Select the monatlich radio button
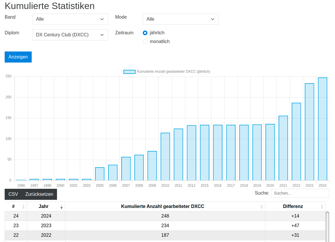Viewport: 335px width, 242px height. pos(145,42)
